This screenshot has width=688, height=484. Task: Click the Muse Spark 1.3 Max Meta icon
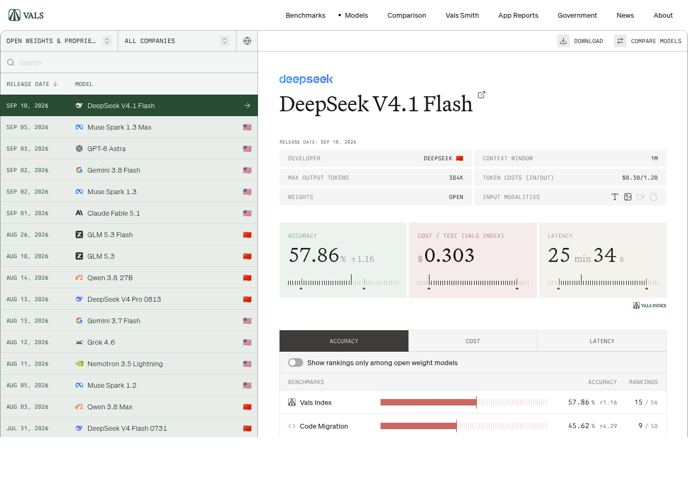(x=79, y=127)
